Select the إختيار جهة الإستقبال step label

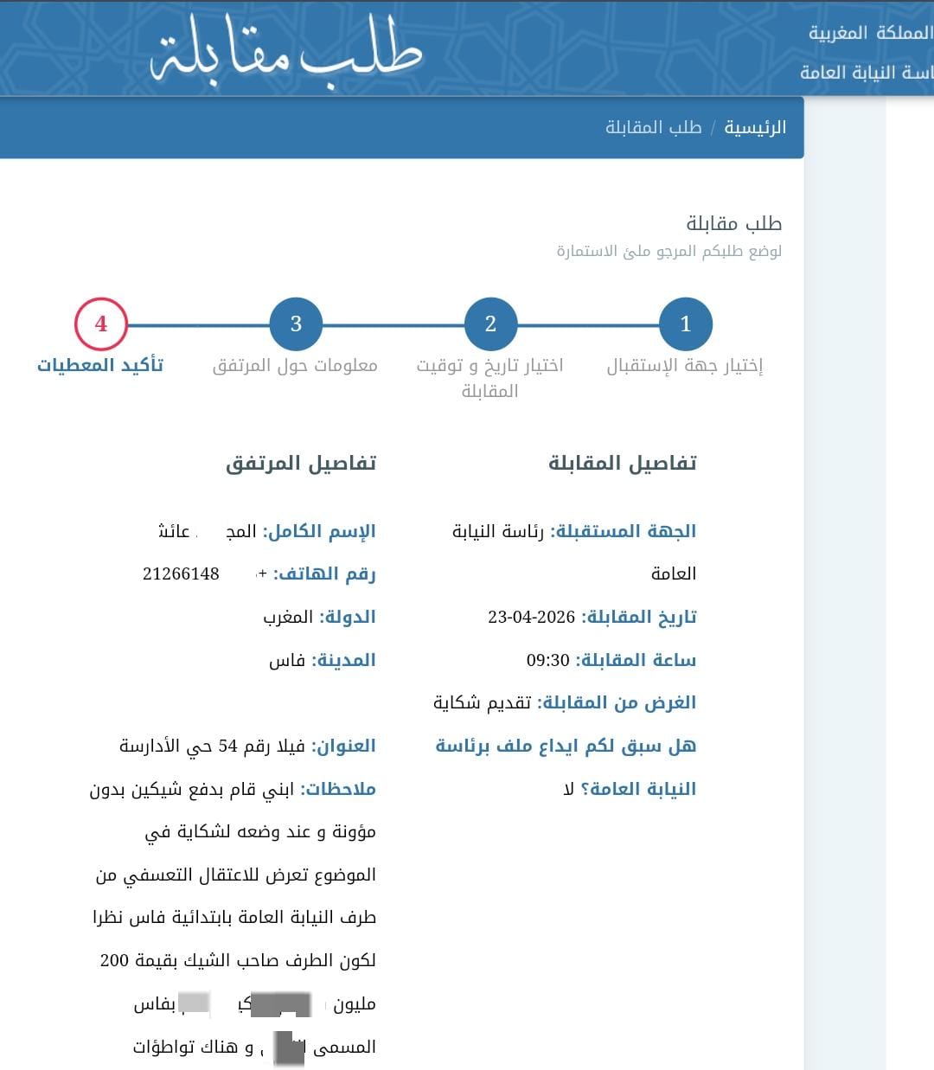(x=684, y=366)
